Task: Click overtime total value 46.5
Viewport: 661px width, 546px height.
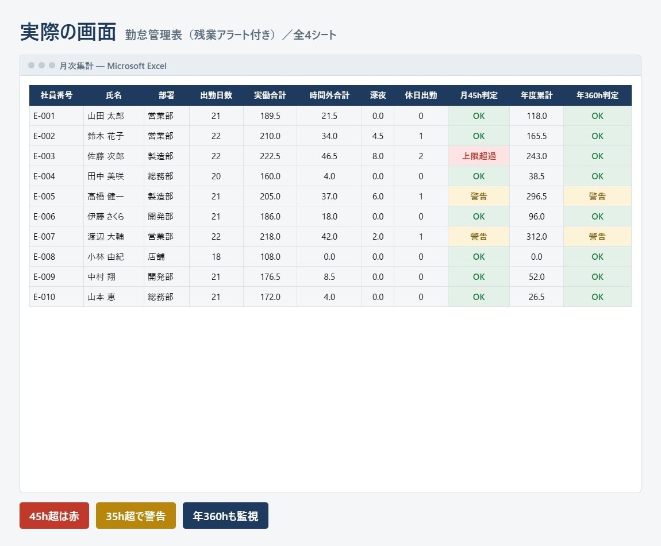Action: tap(329, 156)
